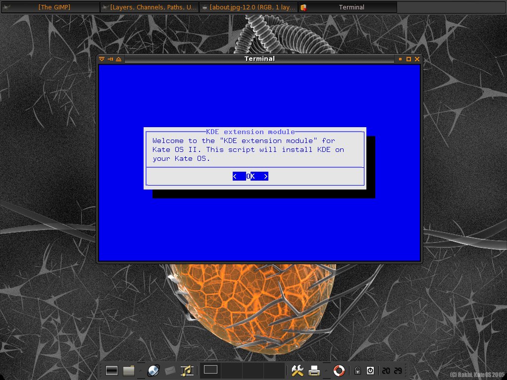Open the mail envelope icon in panel
The height and width of the screenshot is (380, 507).
pos(170,371)
